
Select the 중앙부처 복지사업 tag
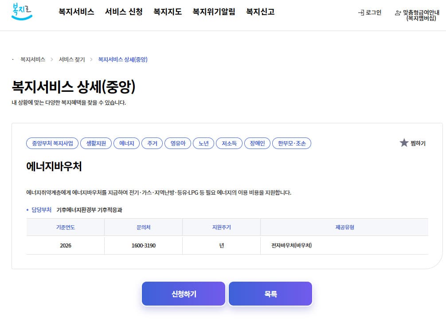[x=52, y=143]
